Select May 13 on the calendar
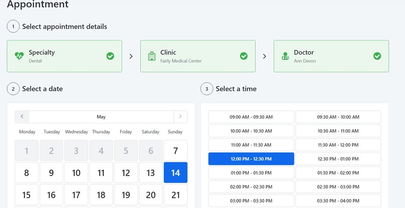This screenshot has width=405, height=208. (x=151, y=172)
